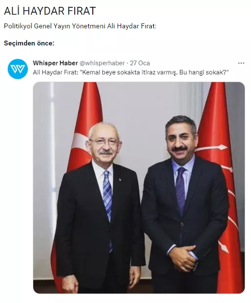Click the eyeglasses of the left man
Viewport: 251px width, 303px height.
105,143
